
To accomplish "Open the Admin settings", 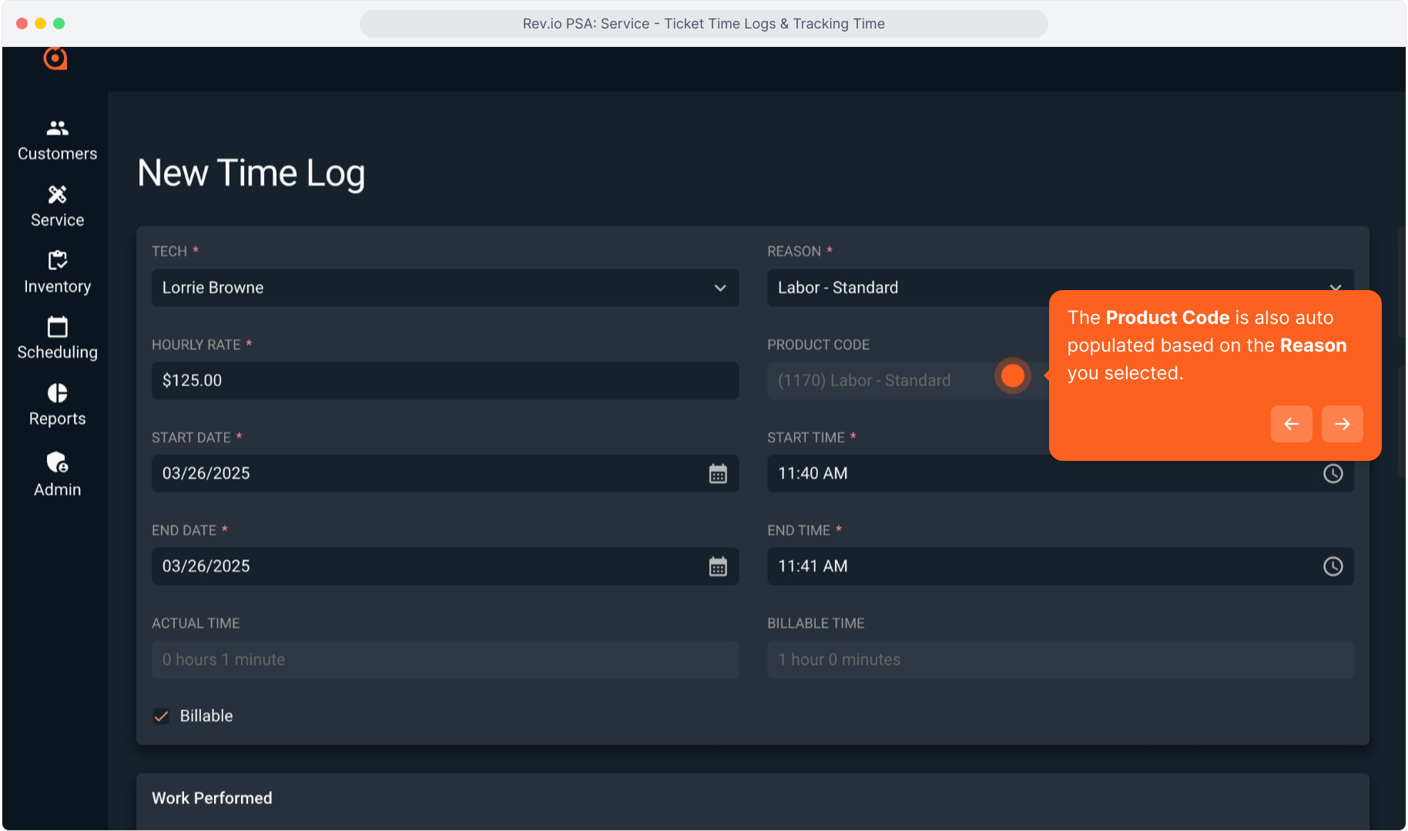I will (57, 474).
